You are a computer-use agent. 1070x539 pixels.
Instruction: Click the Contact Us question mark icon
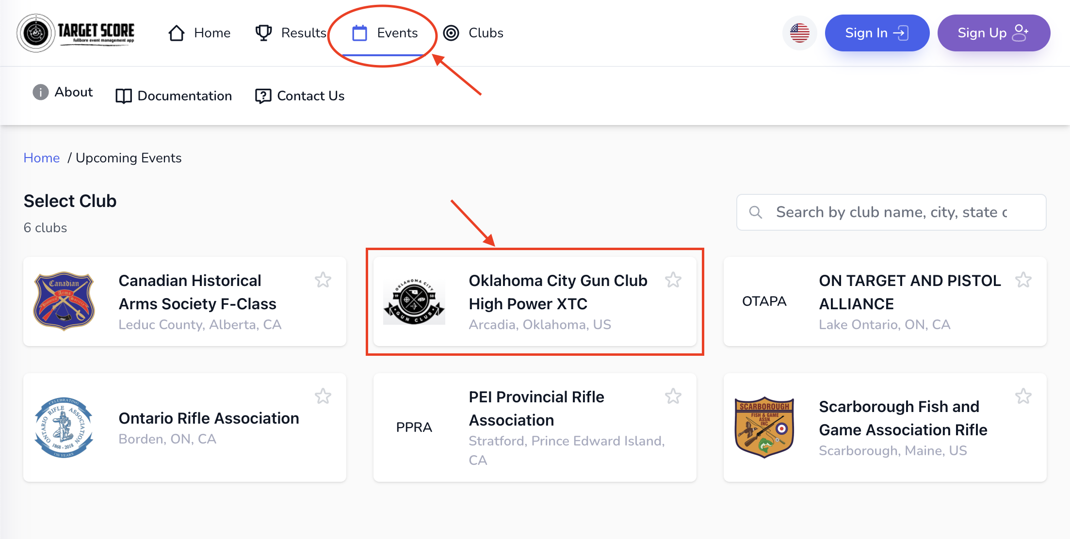[x=263, y=95]
